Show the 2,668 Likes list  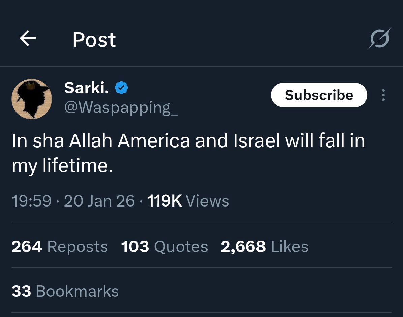coord(265,246)
